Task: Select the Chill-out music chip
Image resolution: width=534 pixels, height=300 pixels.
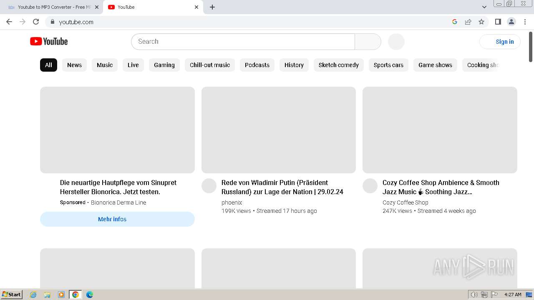Action: point(210,65)
